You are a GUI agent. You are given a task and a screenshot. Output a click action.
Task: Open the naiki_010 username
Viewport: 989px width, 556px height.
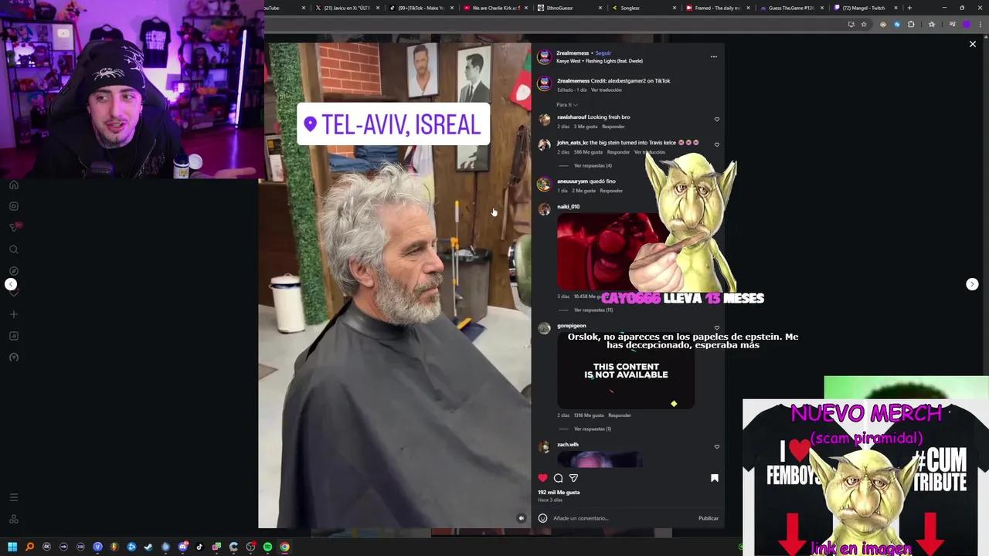click(x=568, y=206)
